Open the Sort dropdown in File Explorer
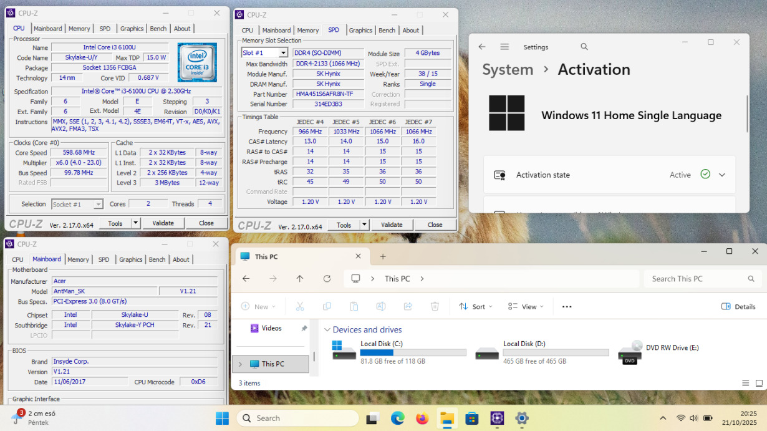This screenshot has height=431, width=767. pos(476,306)
